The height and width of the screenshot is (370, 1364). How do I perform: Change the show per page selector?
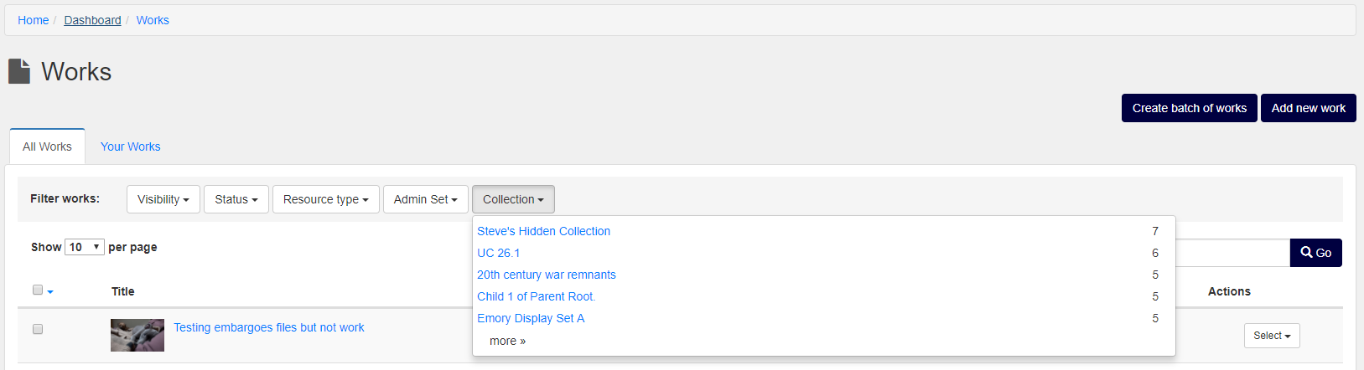click(85, 247)
